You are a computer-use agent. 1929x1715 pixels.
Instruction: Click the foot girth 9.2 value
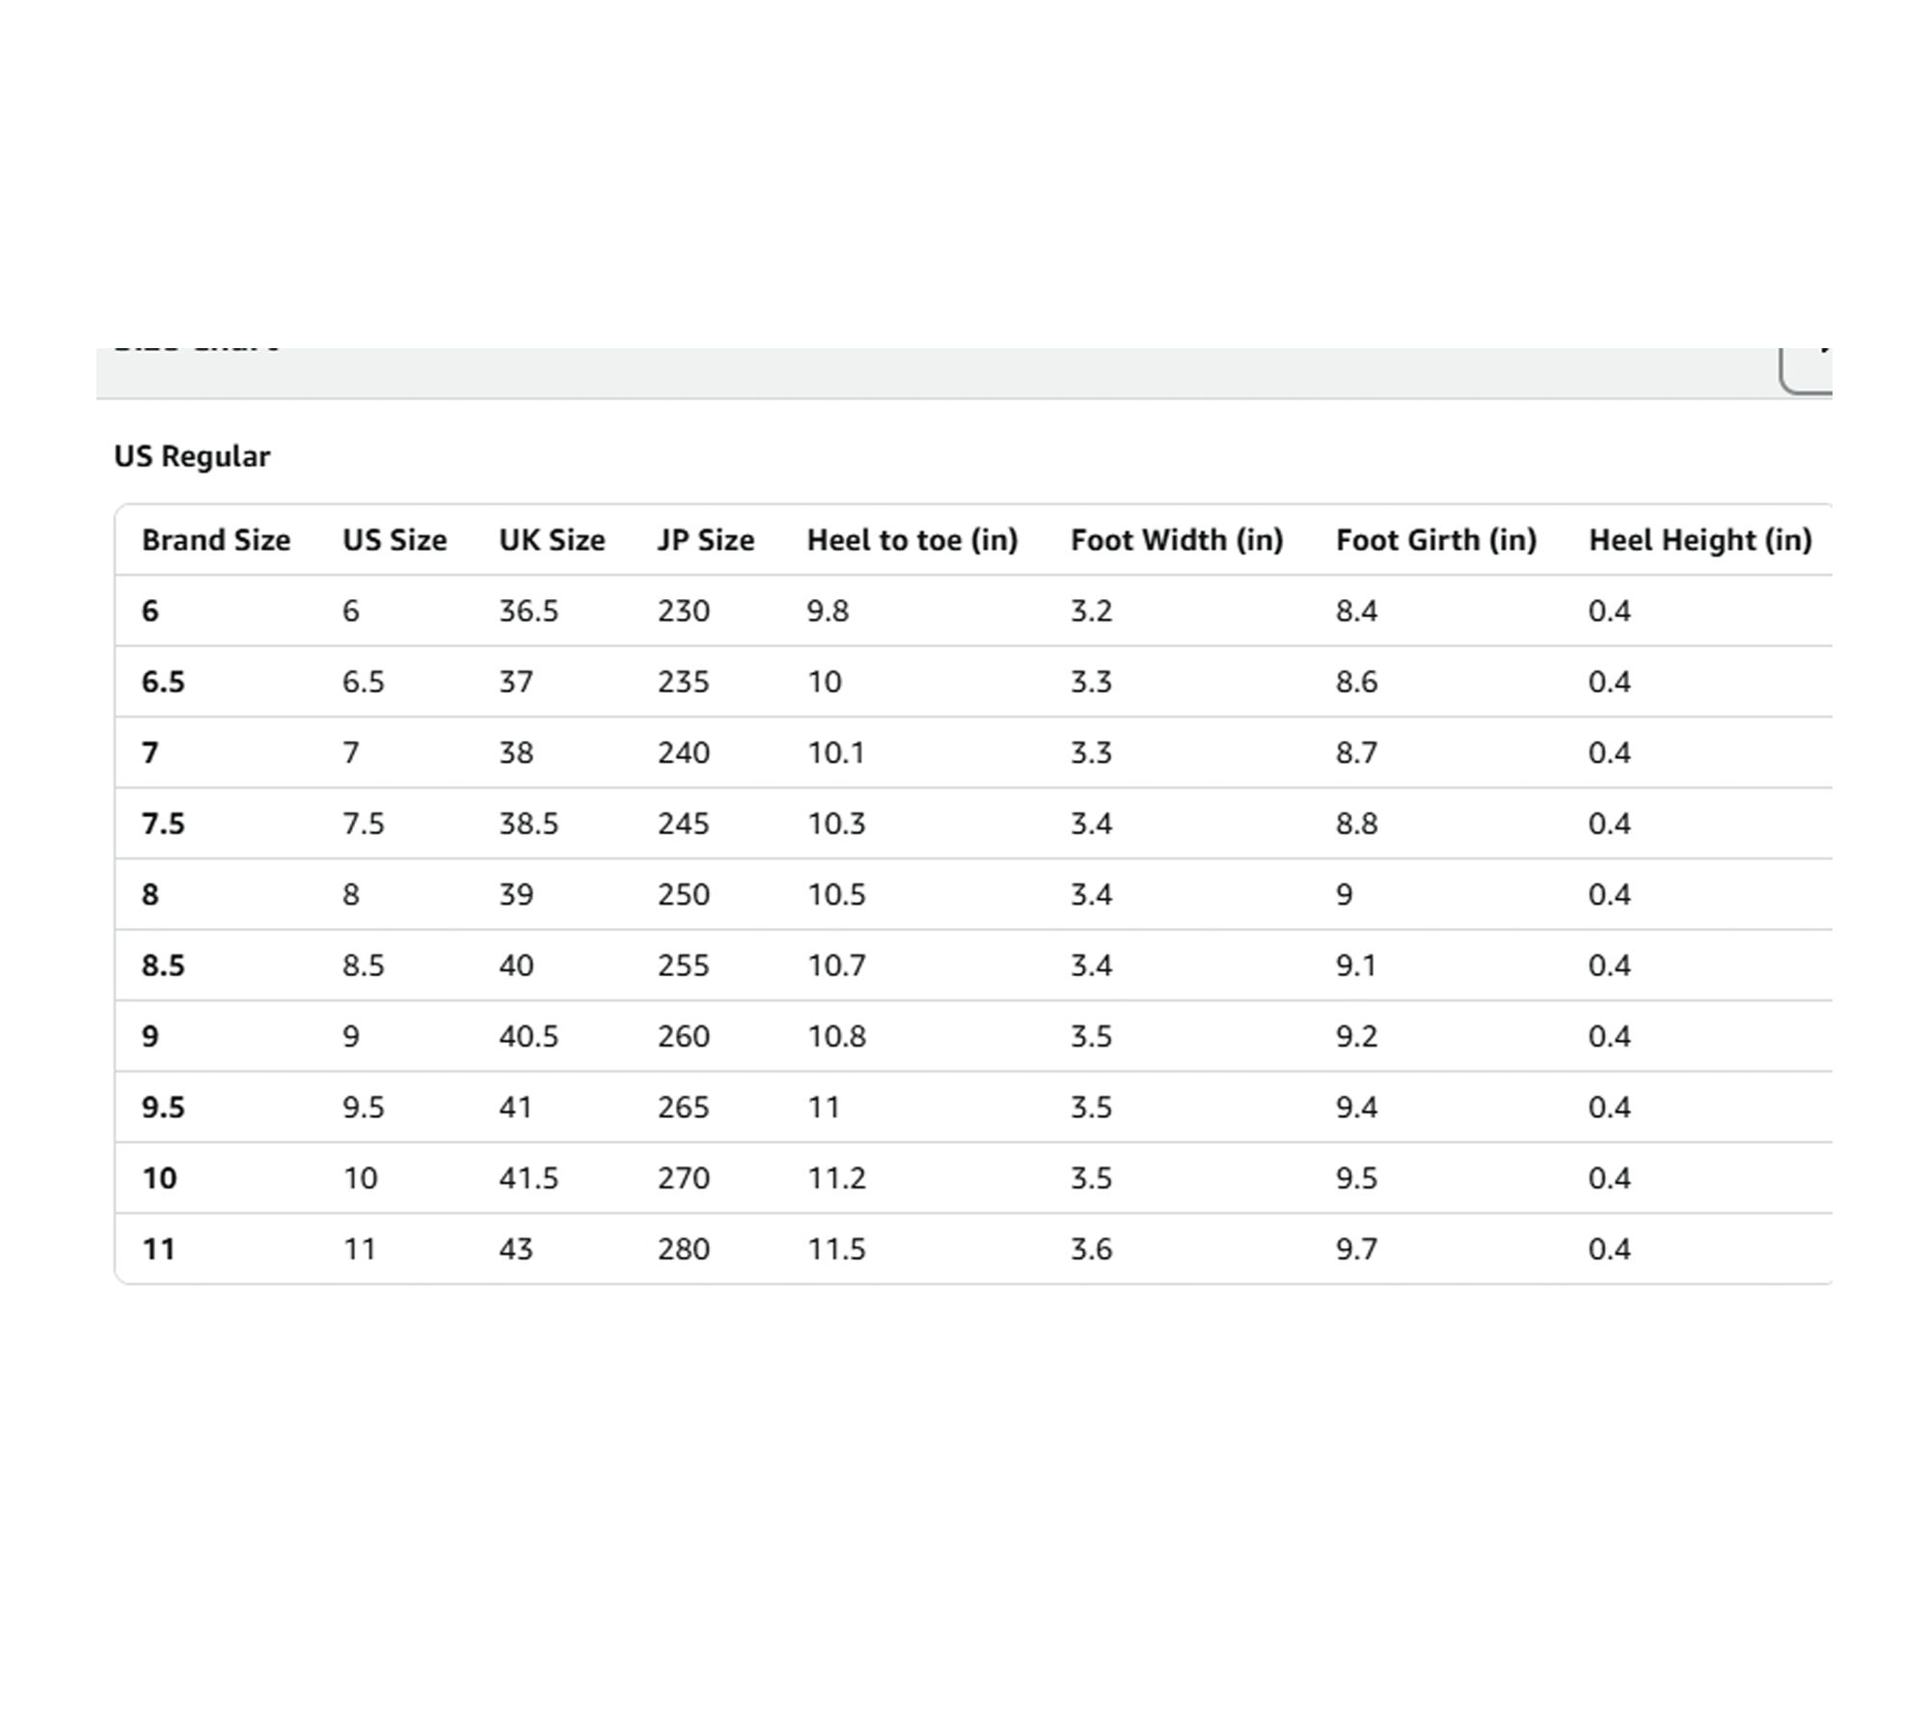(1356, 1037)
